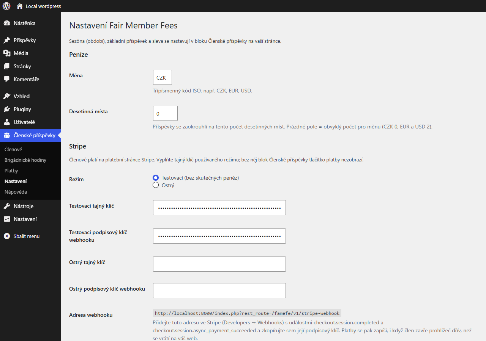Click the Příspěvky pin icon
Viewport: 486px width, 341px height.
coord(7,40)
